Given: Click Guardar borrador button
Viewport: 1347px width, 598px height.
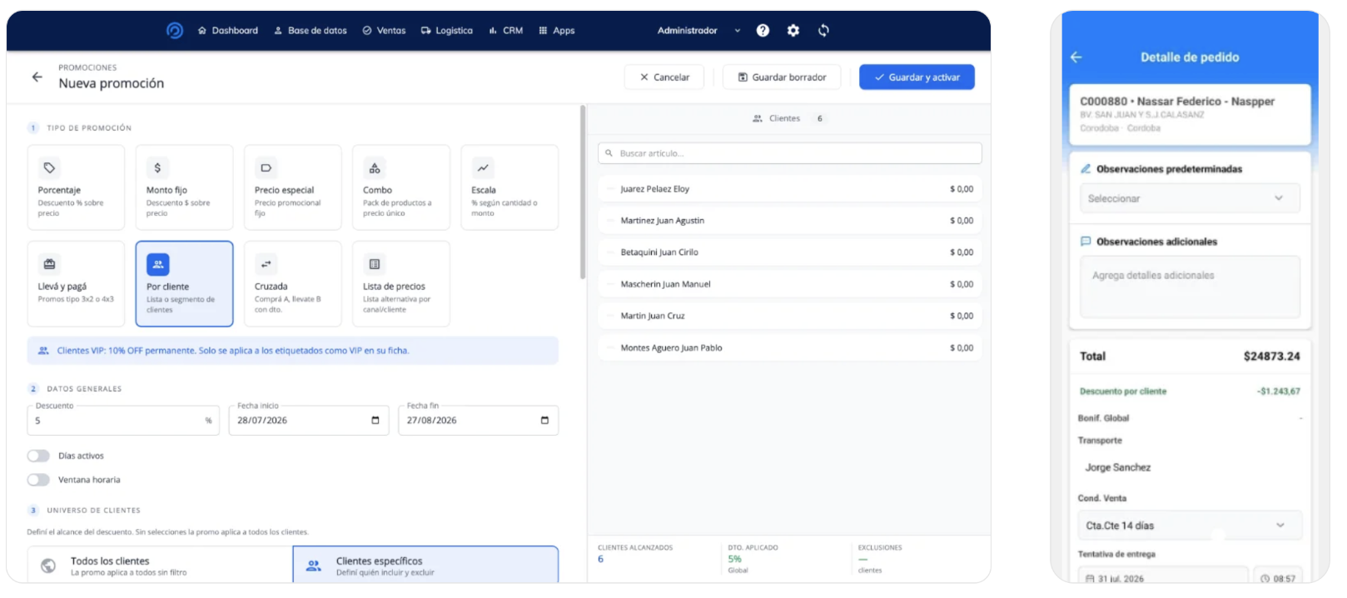Looking at the screenshot, I should click(782, 77).
